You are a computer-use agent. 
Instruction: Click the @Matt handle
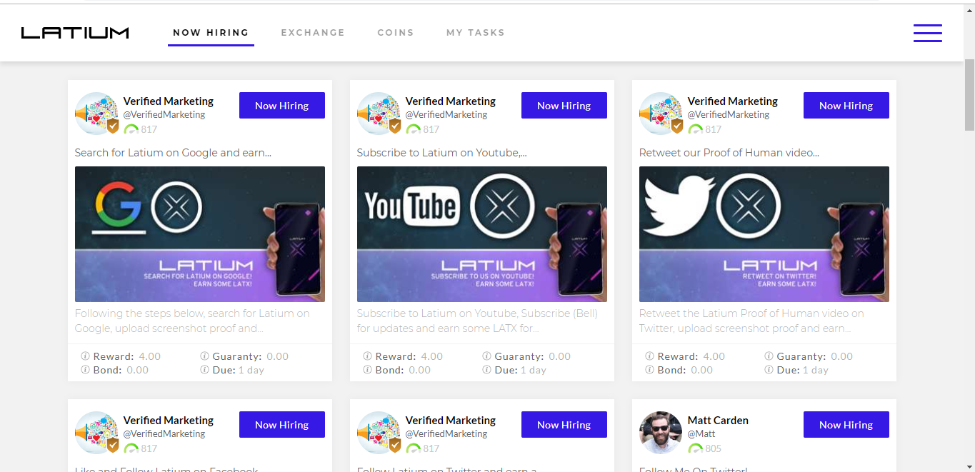pyautogui.click(x=701, y=433)
